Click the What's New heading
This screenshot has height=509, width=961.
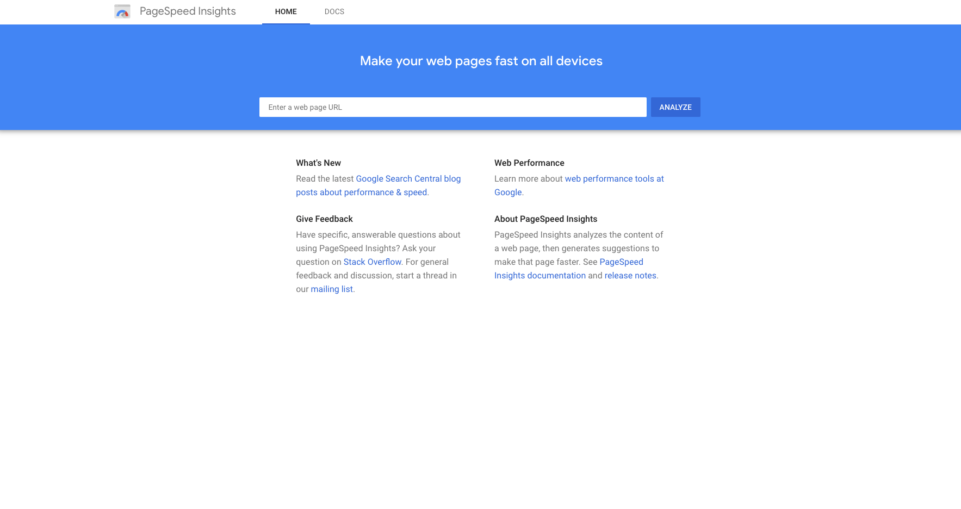tap(318, 163)
